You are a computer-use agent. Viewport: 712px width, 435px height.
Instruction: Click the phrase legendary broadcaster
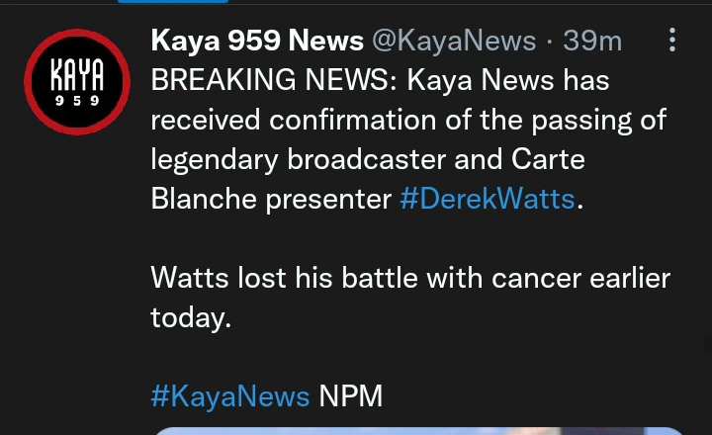(x=299, y=160)
